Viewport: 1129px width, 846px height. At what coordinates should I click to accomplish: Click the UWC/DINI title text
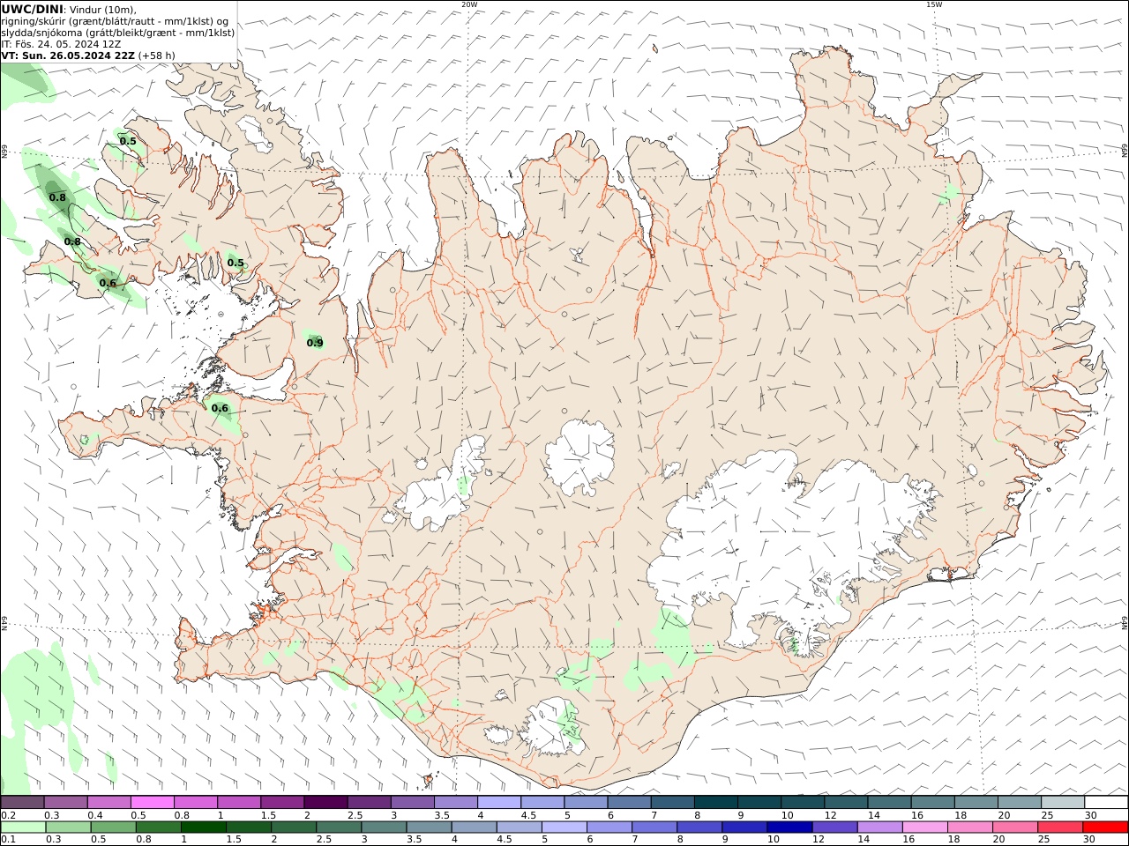pyautogui.click(x=32, y=10)
